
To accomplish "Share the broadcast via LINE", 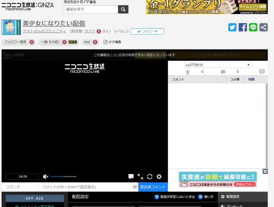I will (x=253, y=27).
